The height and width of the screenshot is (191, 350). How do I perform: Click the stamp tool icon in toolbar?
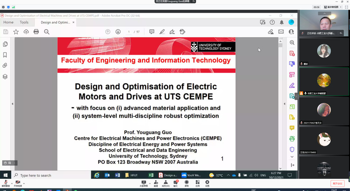pos(182,32)
